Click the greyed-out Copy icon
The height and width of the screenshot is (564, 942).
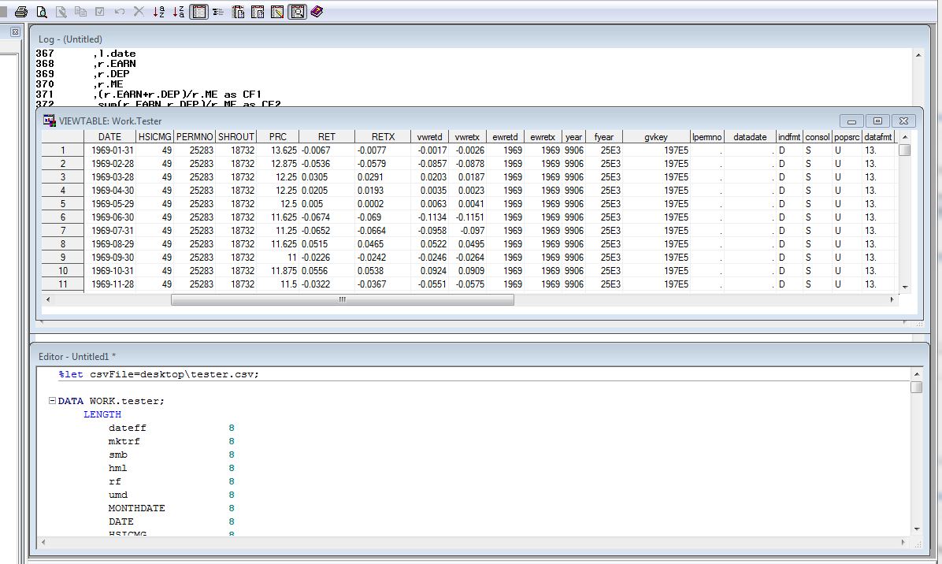(x=80, y=11)
